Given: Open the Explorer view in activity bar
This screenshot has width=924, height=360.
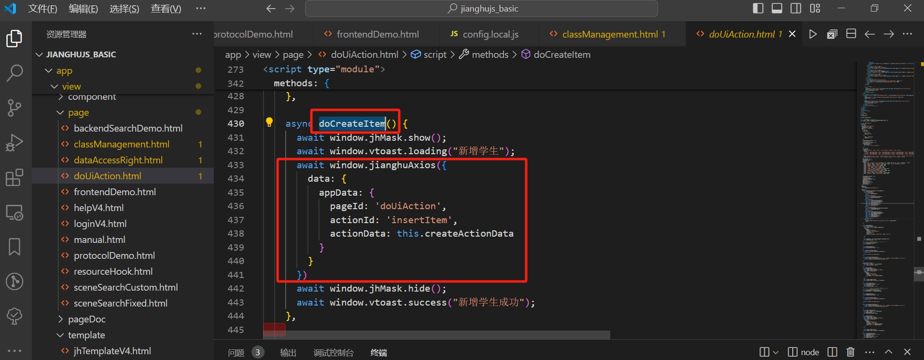Looking at the screenshot, I should [14, 39].
